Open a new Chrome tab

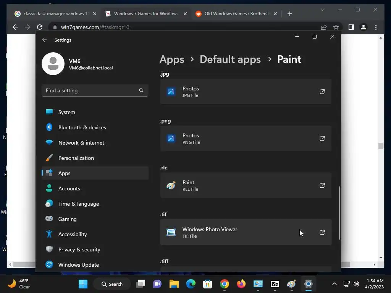pos(289,14)
